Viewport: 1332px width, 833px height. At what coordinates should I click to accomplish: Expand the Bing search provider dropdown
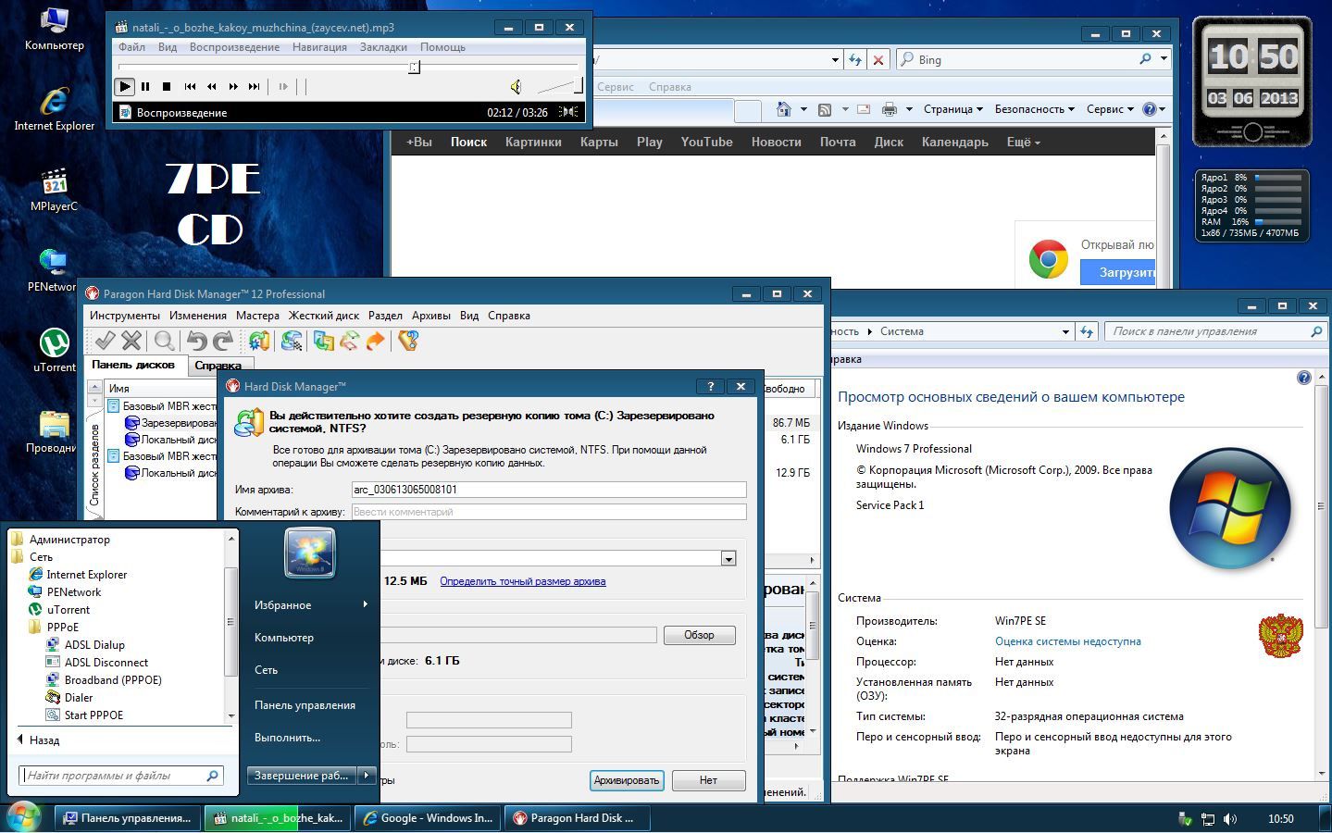[x=1164, y=59]
